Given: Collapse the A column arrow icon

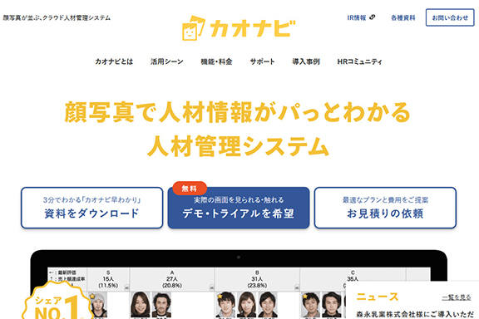Looking at the screenshot, I should tap(211, 287).
